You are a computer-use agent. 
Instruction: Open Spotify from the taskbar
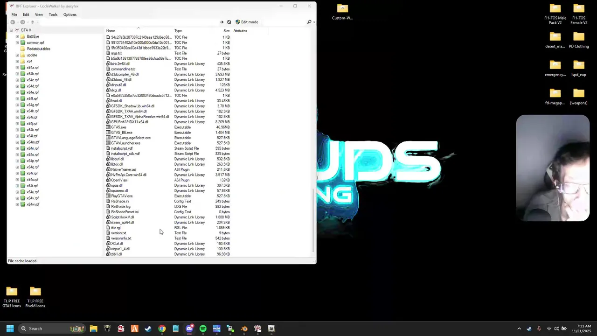tap(203, 329)
